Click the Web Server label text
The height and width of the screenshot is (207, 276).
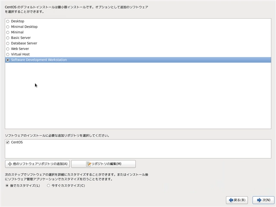pyautogui.click(x=20, y=49)
